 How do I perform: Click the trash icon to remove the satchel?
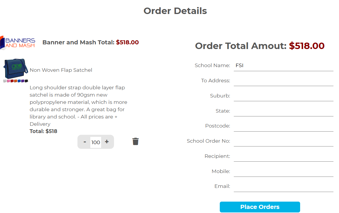tap(135, 141)
